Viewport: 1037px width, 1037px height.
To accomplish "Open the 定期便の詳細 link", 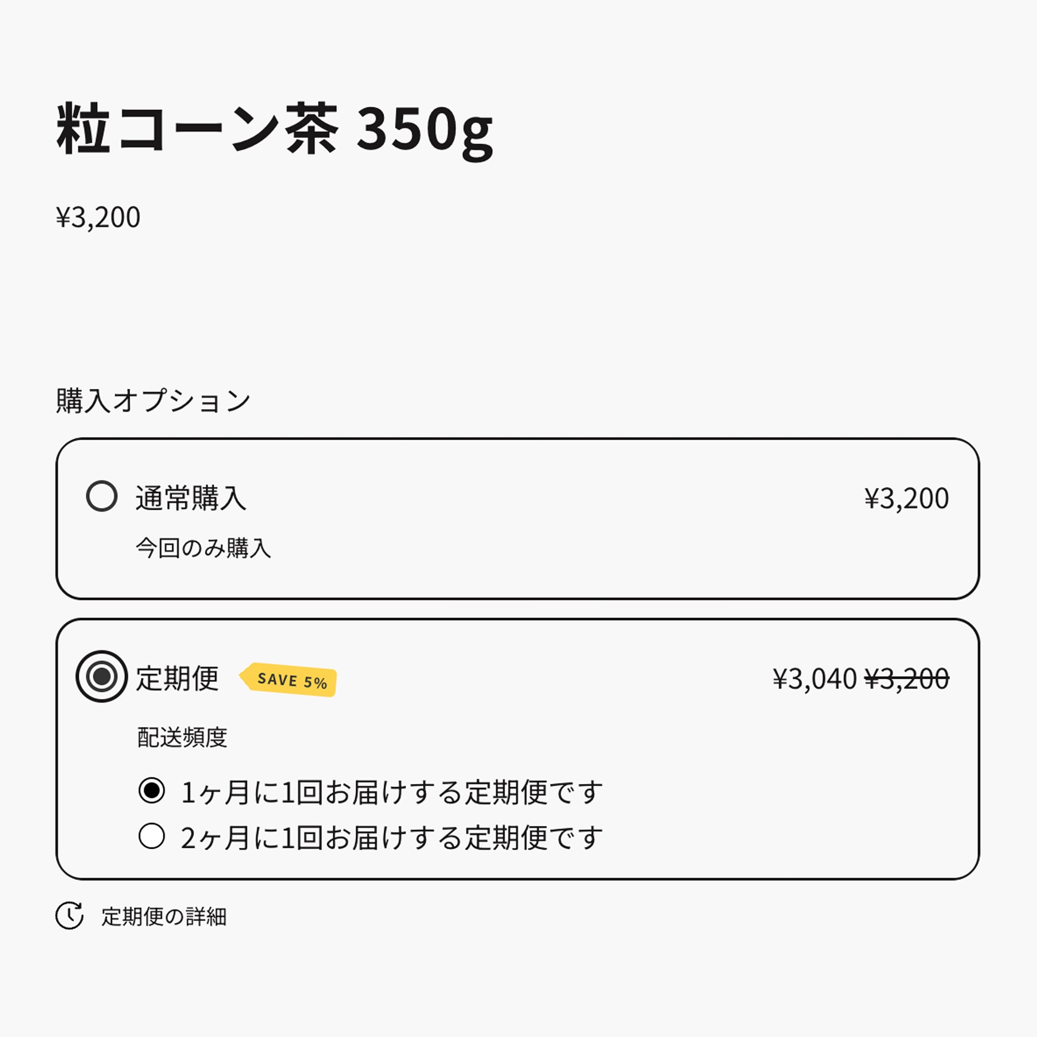I will pos(164,917).
